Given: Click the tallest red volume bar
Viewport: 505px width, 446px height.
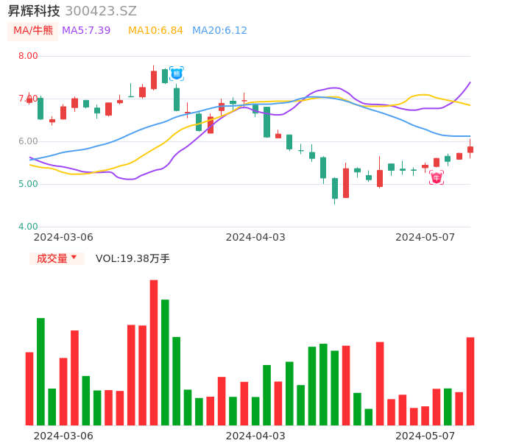Looking at the screenshot, I should 154,353.
